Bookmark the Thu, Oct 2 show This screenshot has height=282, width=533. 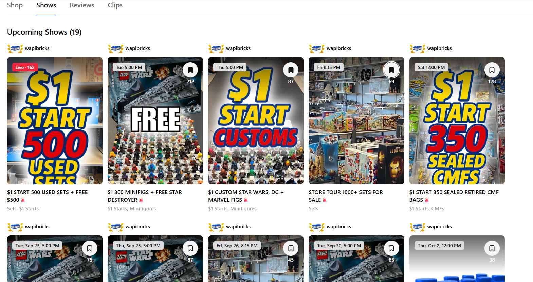pyautogui.click(x=492, y=248)
